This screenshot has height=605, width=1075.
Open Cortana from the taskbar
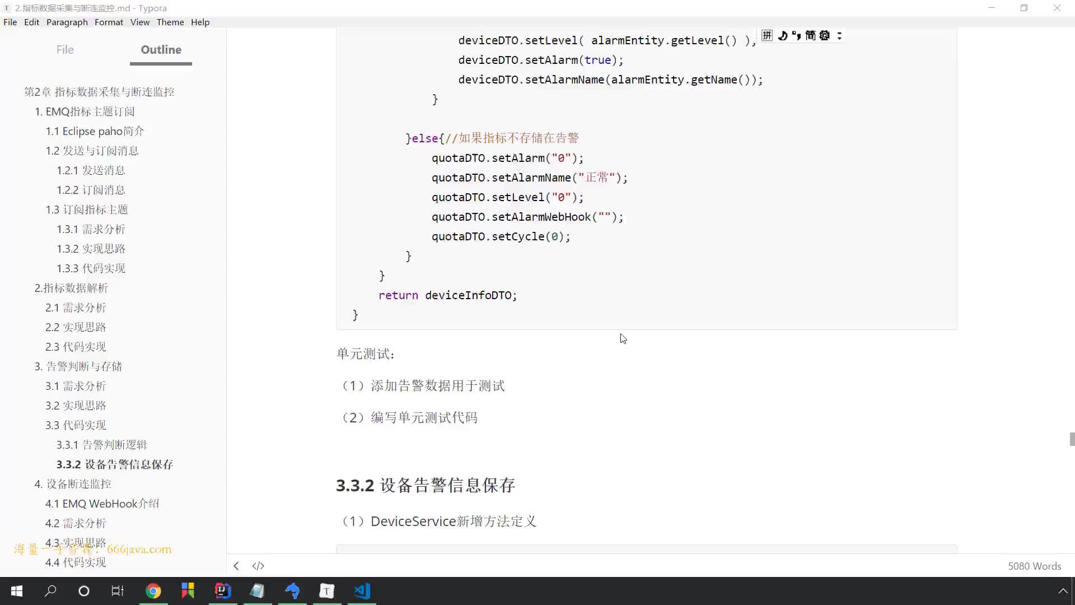[x=84, y=591]
